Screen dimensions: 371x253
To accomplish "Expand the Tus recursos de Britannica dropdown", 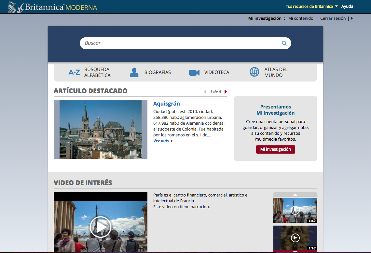I will click(x=311, y=6).
